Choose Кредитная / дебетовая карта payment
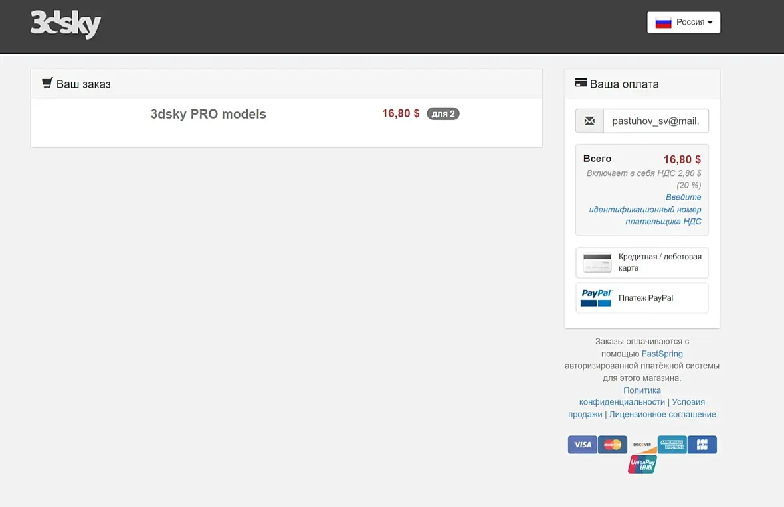Viewport: 784px width, 507px height. 642,263
